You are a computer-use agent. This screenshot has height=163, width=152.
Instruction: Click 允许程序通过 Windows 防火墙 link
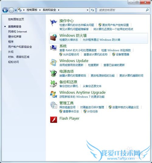click(102, 40)
